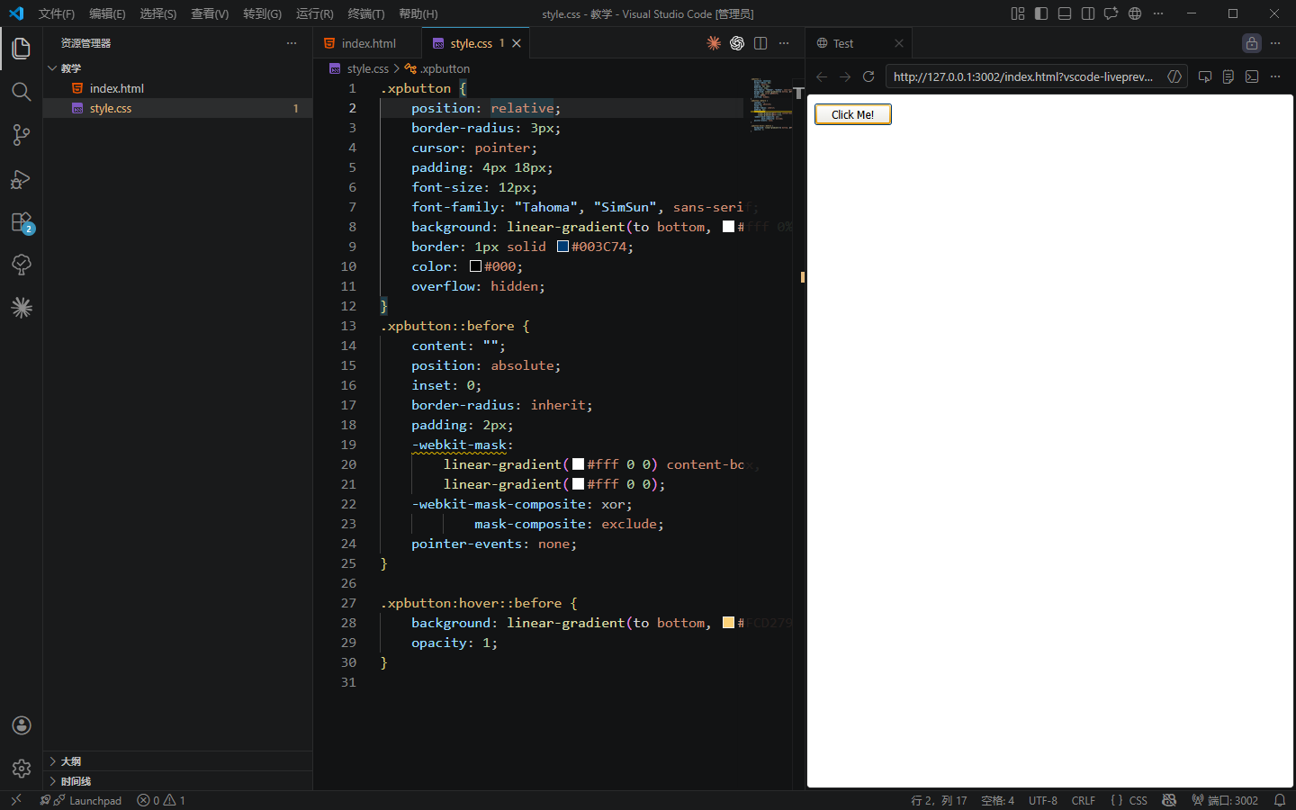Open the Manage gear icon

coord(22,769)
